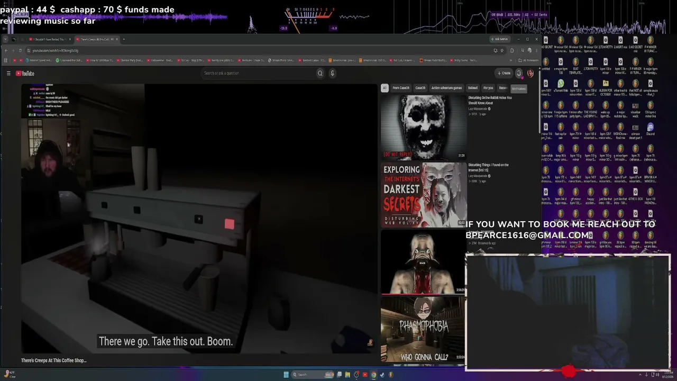Go back using the browser back arrow
677x381 pixels.
coord(6,51)
